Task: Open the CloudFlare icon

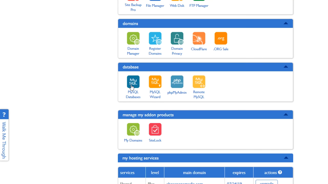Action: (x=199, y=38)
